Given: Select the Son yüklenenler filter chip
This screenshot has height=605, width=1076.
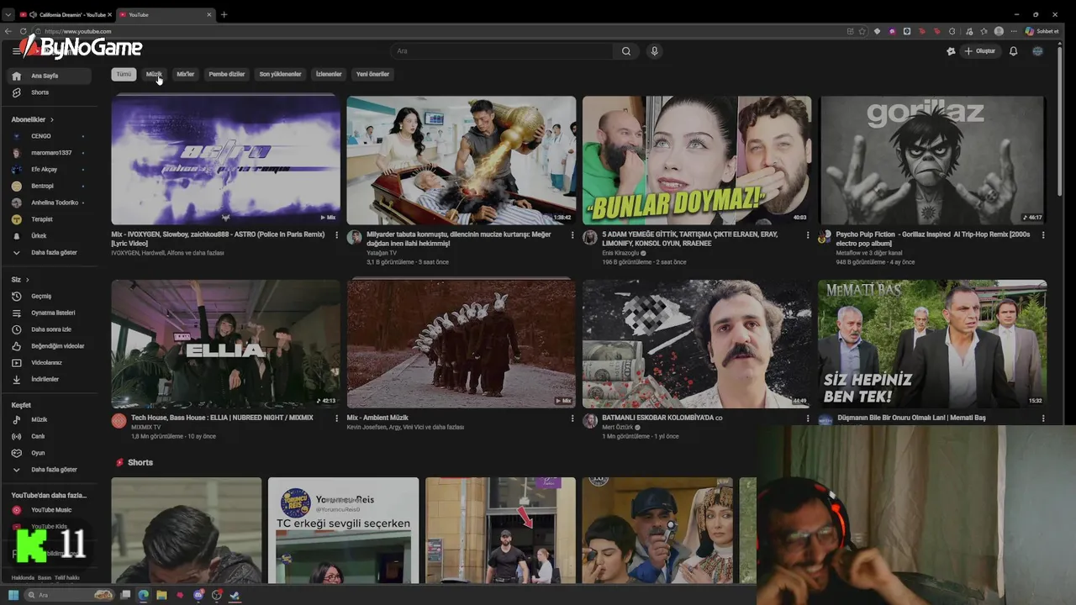Looking at the screenshot, I should [280, 74].
